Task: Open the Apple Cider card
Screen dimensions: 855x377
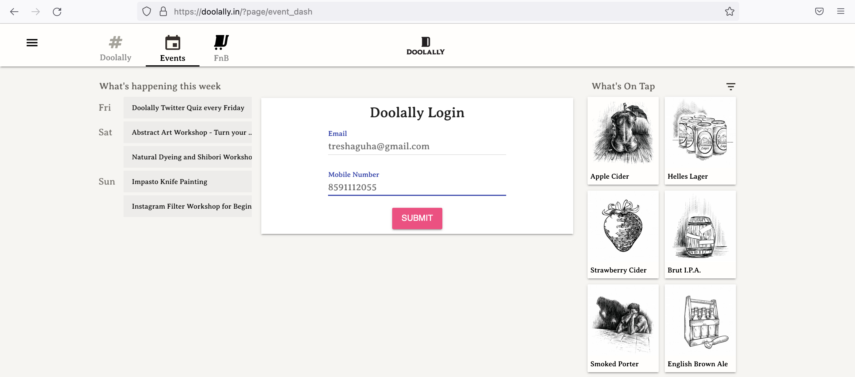Action: point(623,141)
